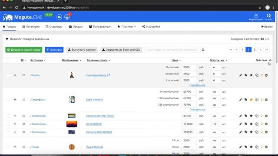Image resolution: width=278 pixels, height=156 pixels.
Task: Show all variants of Apple iPhone X
Action: [x=197, y=110]
